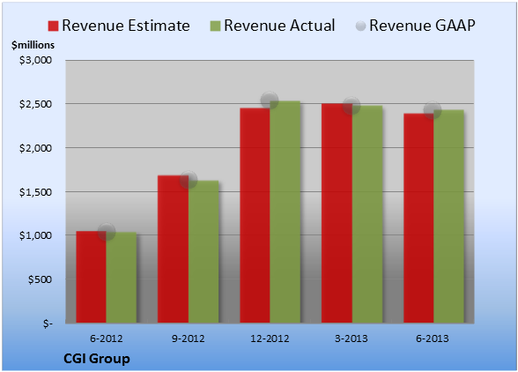The height and width of the screenshot is (372, 518).
Task: Click the '$1,500' y-axis value
Action: pyautogui.click(x=35, y=192)
